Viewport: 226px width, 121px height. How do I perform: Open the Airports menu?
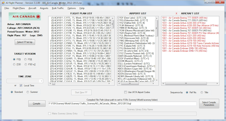(x=44, y=8)
